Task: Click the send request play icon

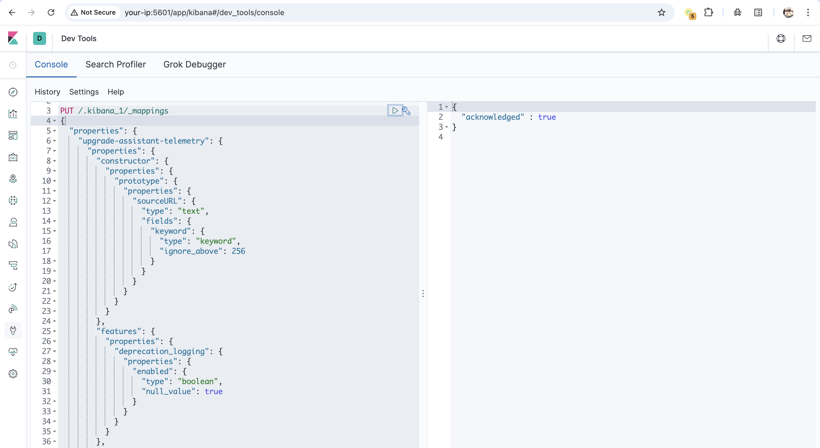Action: pos(395,110)
